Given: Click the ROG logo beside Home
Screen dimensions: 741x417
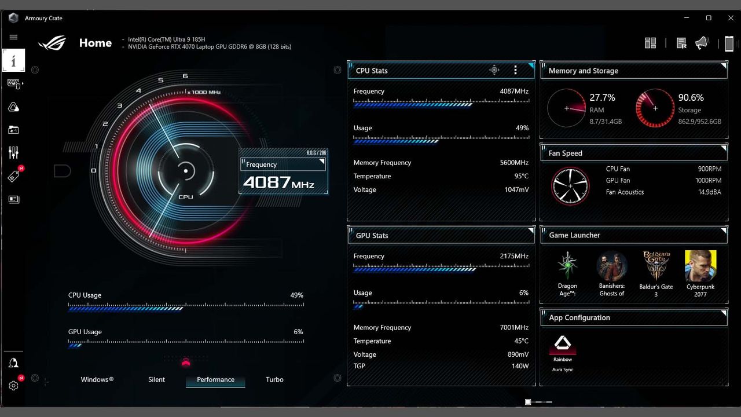Looking at the screenshot, I should [52, 43].
